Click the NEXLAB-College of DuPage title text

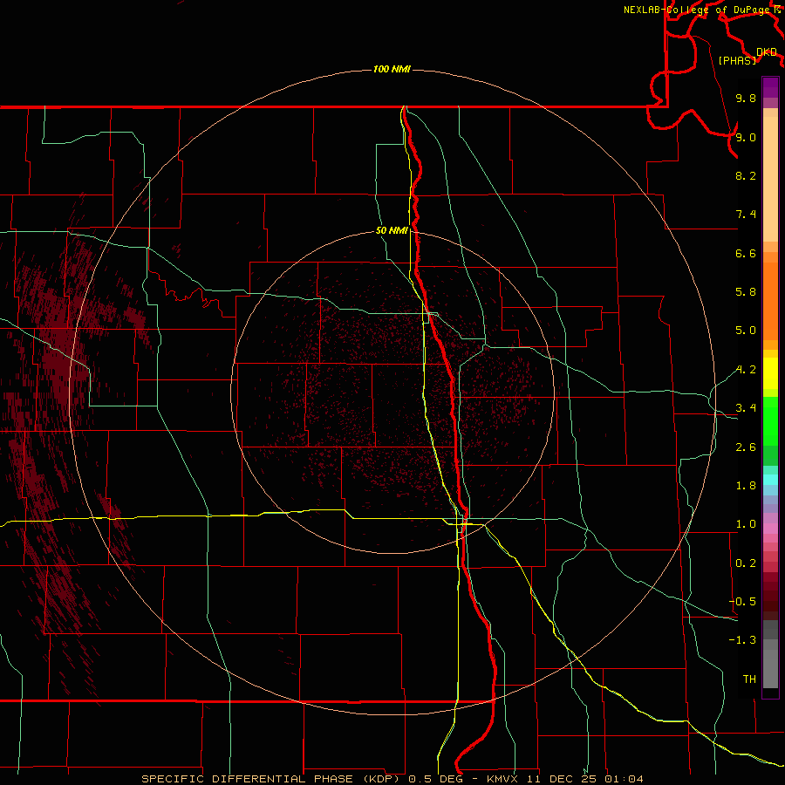click(x=698, y=10)
